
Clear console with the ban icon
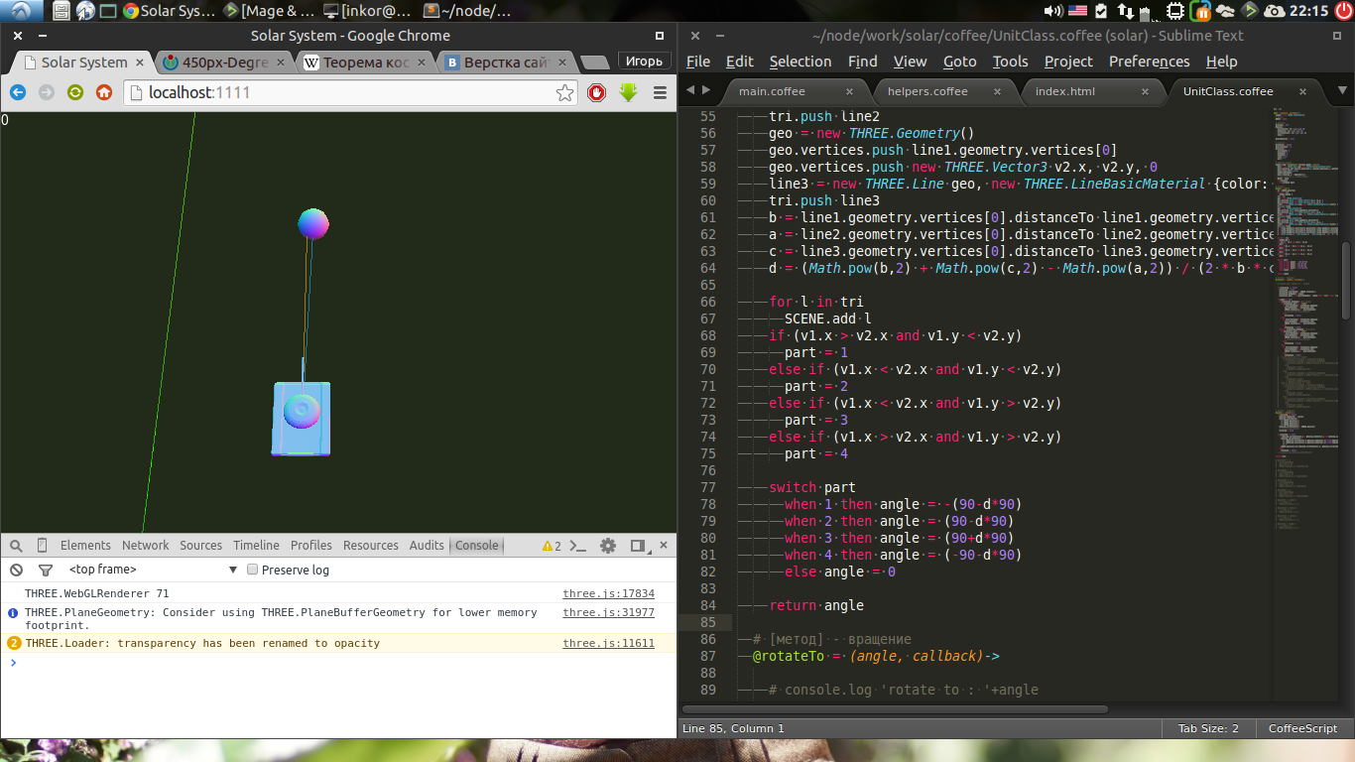point(17,570)
